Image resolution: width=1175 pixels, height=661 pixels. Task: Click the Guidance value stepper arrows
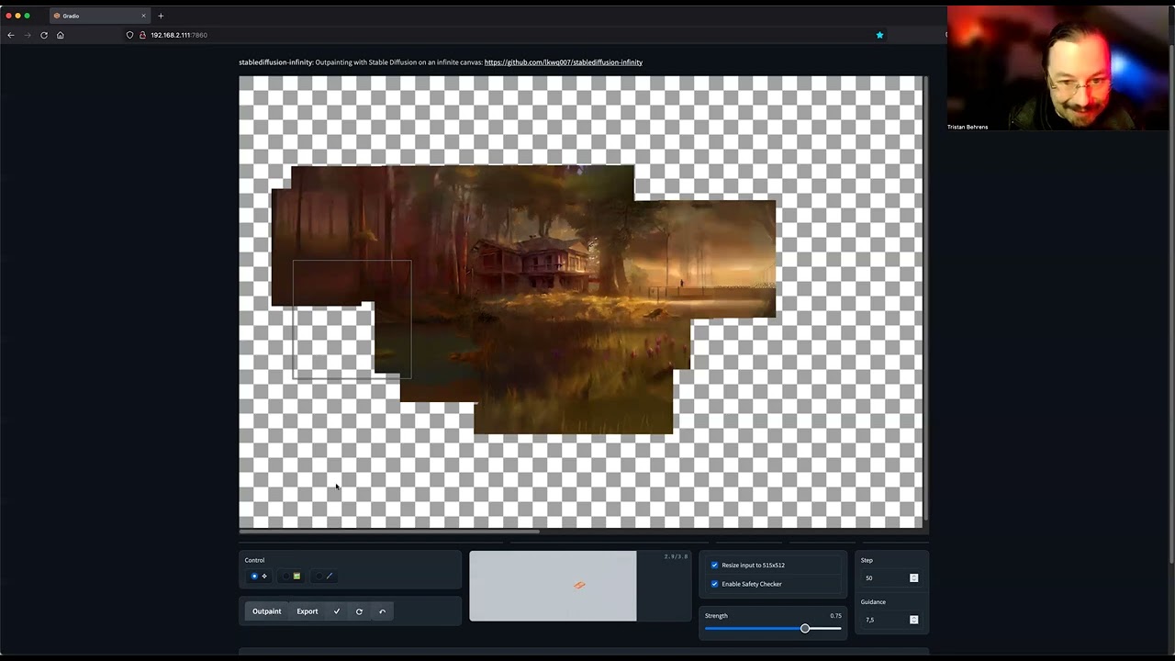coord(913,620)
